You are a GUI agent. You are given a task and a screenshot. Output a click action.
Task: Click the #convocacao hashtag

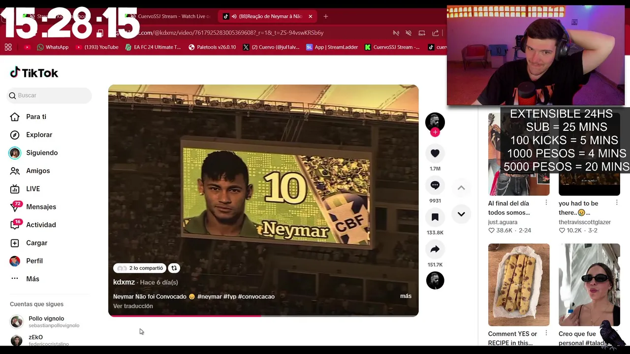(256, 296)
